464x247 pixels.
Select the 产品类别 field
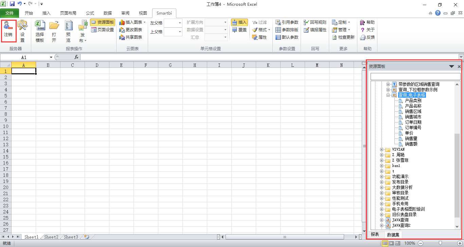point(413,100)
